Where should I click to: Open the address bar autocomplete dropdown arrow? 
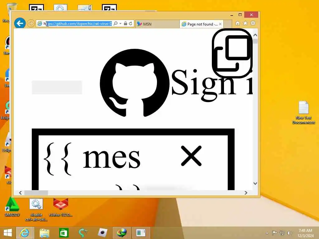pos(121,24)
